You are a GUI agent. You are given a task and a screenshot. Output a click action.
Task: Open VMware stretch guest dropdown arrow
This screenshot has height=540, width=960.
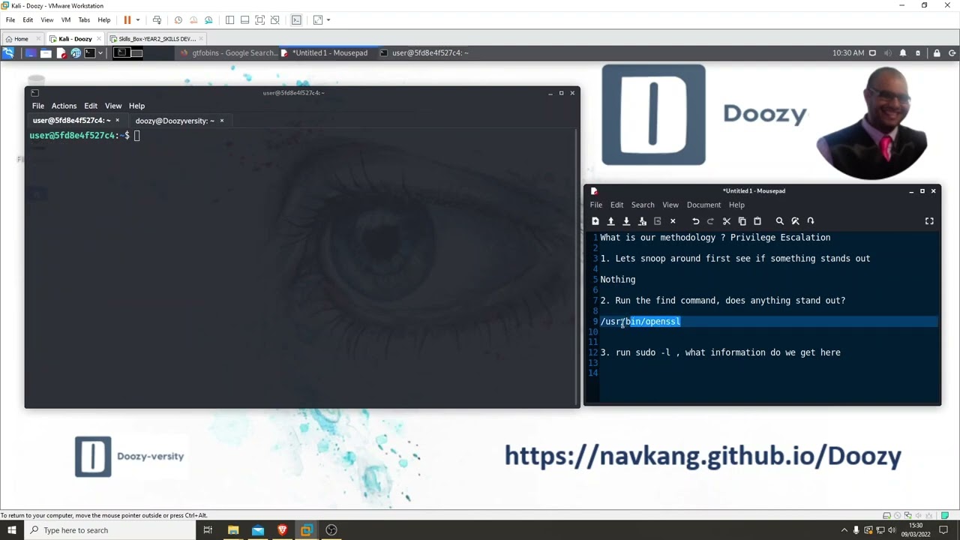click(328, 20)
